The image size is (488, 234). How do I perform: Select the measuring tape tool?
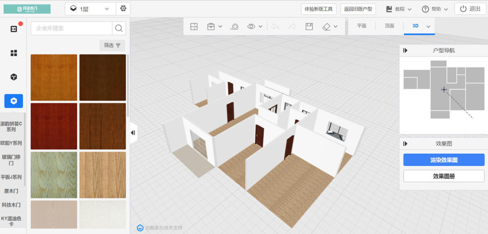pyautogui.click(x=234, y=26)
